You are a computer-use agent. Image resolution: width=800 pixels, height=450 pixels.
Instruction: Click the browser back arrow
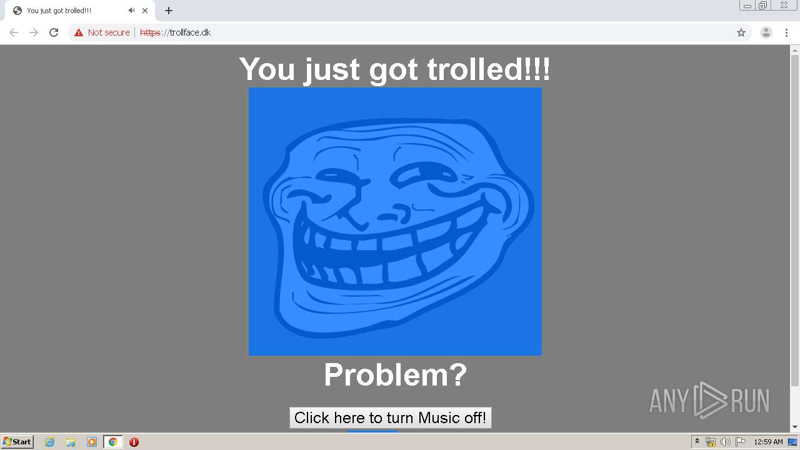point(14,32)
